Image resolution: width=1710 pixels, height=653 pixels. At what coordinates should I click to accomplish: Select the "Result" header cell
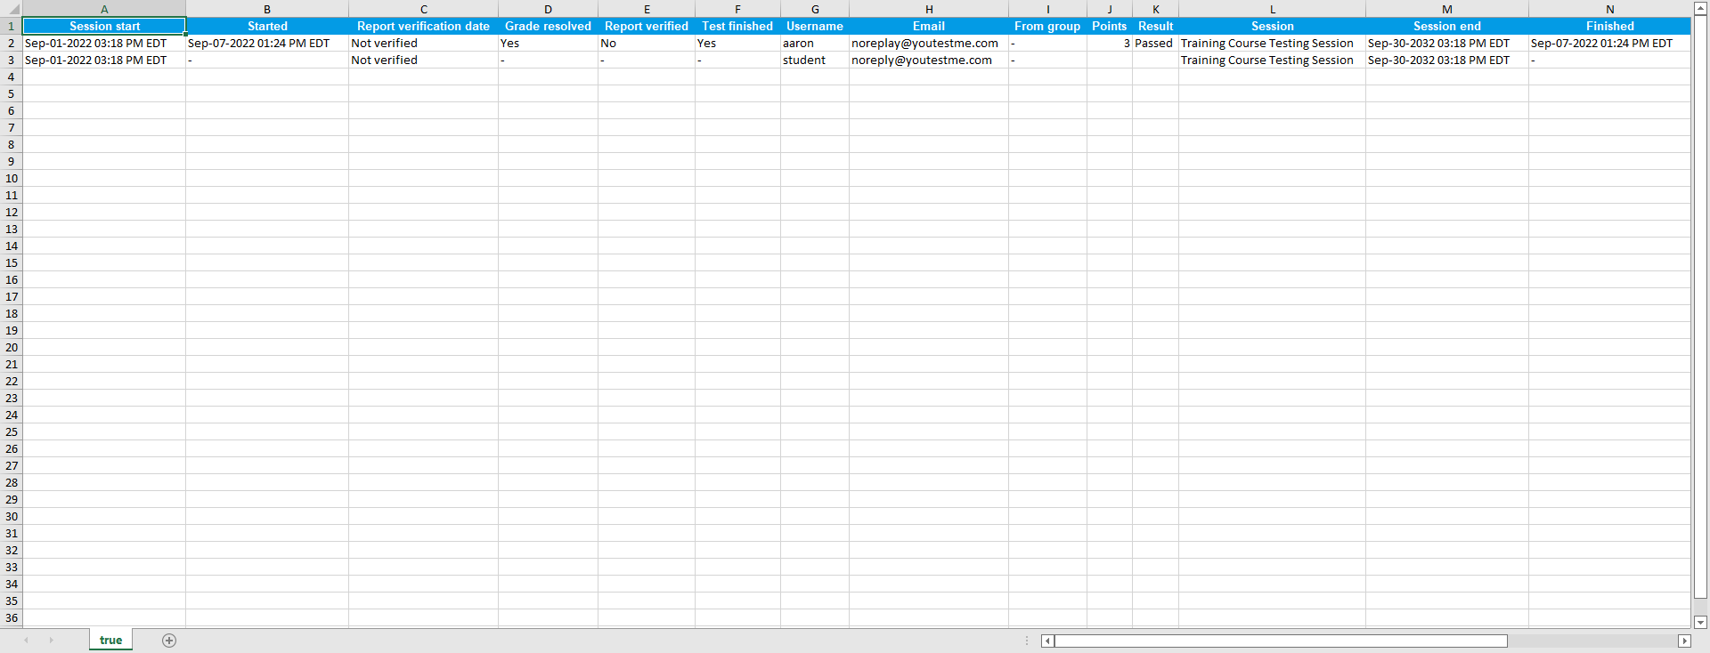(x=1156, y=26)
